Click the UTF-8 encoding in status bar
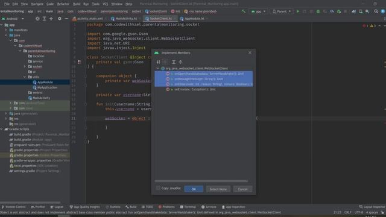Image resolution: width=386 pixels, height=217 pixels. (x=358, y=212)
